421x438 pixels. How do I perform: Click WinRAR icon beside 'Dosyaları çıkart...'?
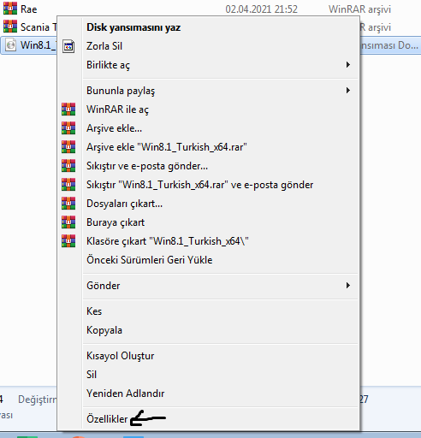(x=68, y=204)
